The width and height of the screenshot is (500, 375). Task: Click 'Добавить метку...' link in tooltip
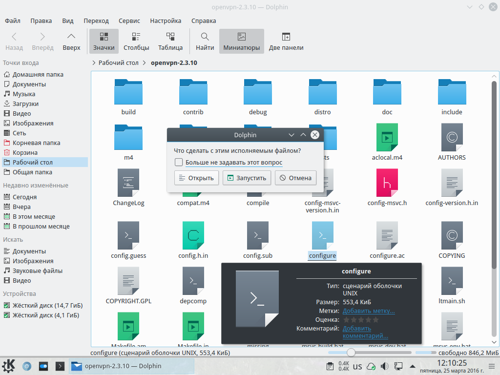click(x=369, y=311)
